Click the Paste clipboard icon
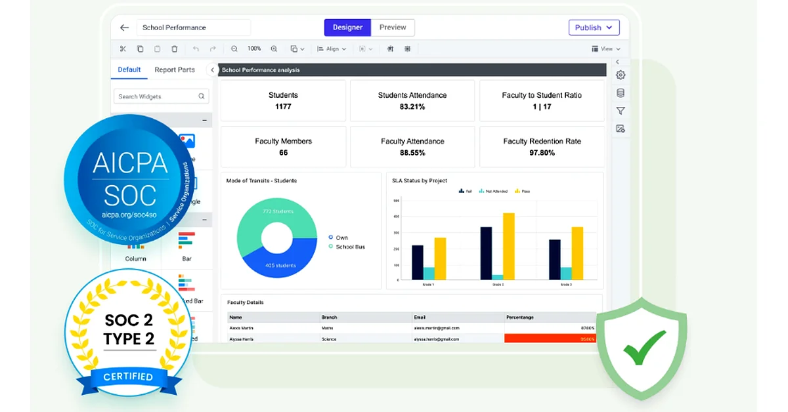Viewport: 788px width, 412px height. point(157,49)
